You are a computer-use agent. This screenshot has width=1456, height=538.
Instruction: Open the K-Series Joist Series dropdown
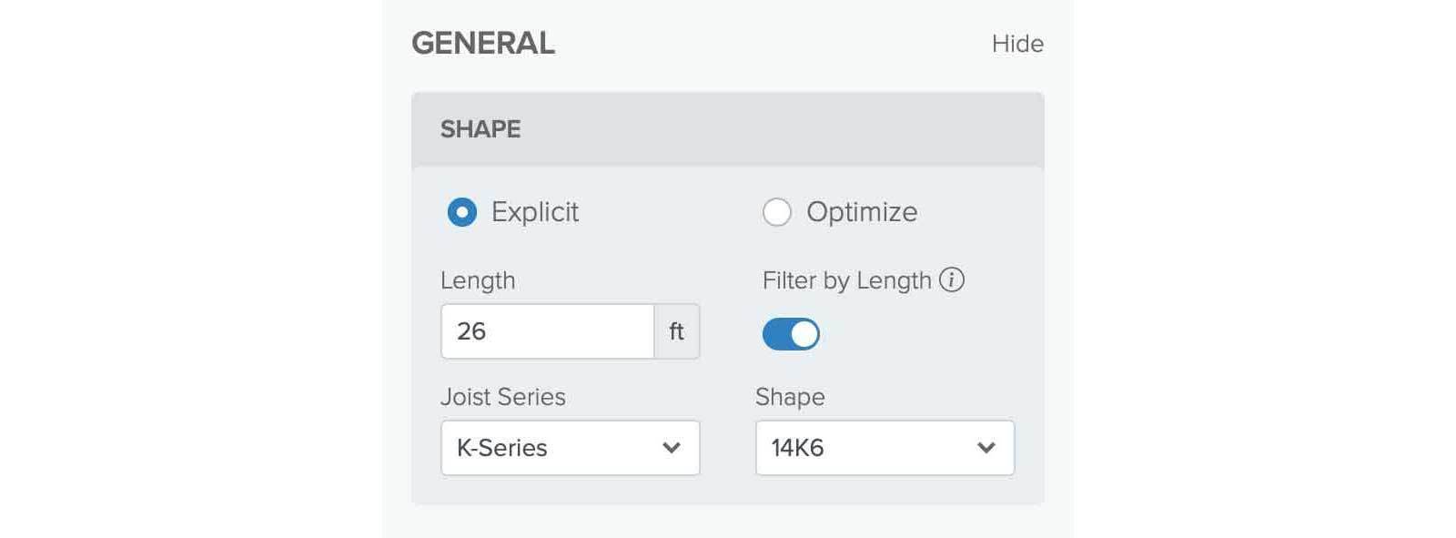coord(570,448)
